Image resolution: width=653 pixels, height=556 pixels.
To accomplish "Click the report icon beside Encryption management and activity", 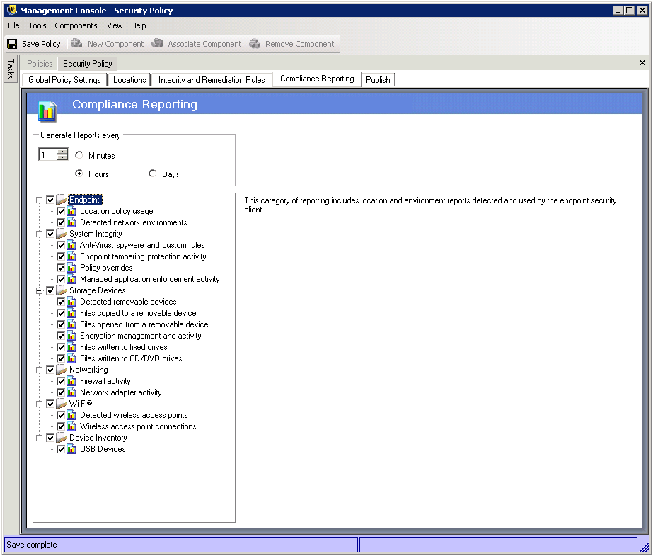I will [x=71, y=335].
